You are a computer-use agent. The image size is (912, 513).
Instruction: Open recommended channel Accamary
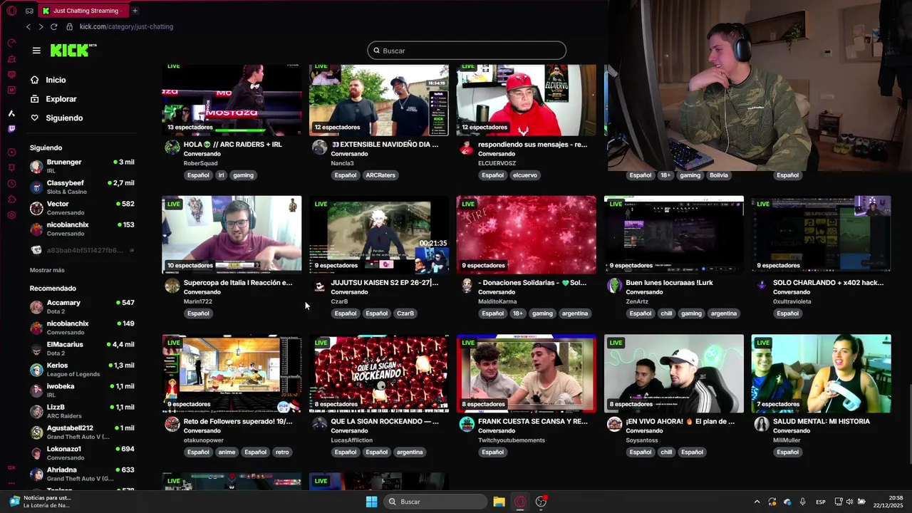point(82,306)
